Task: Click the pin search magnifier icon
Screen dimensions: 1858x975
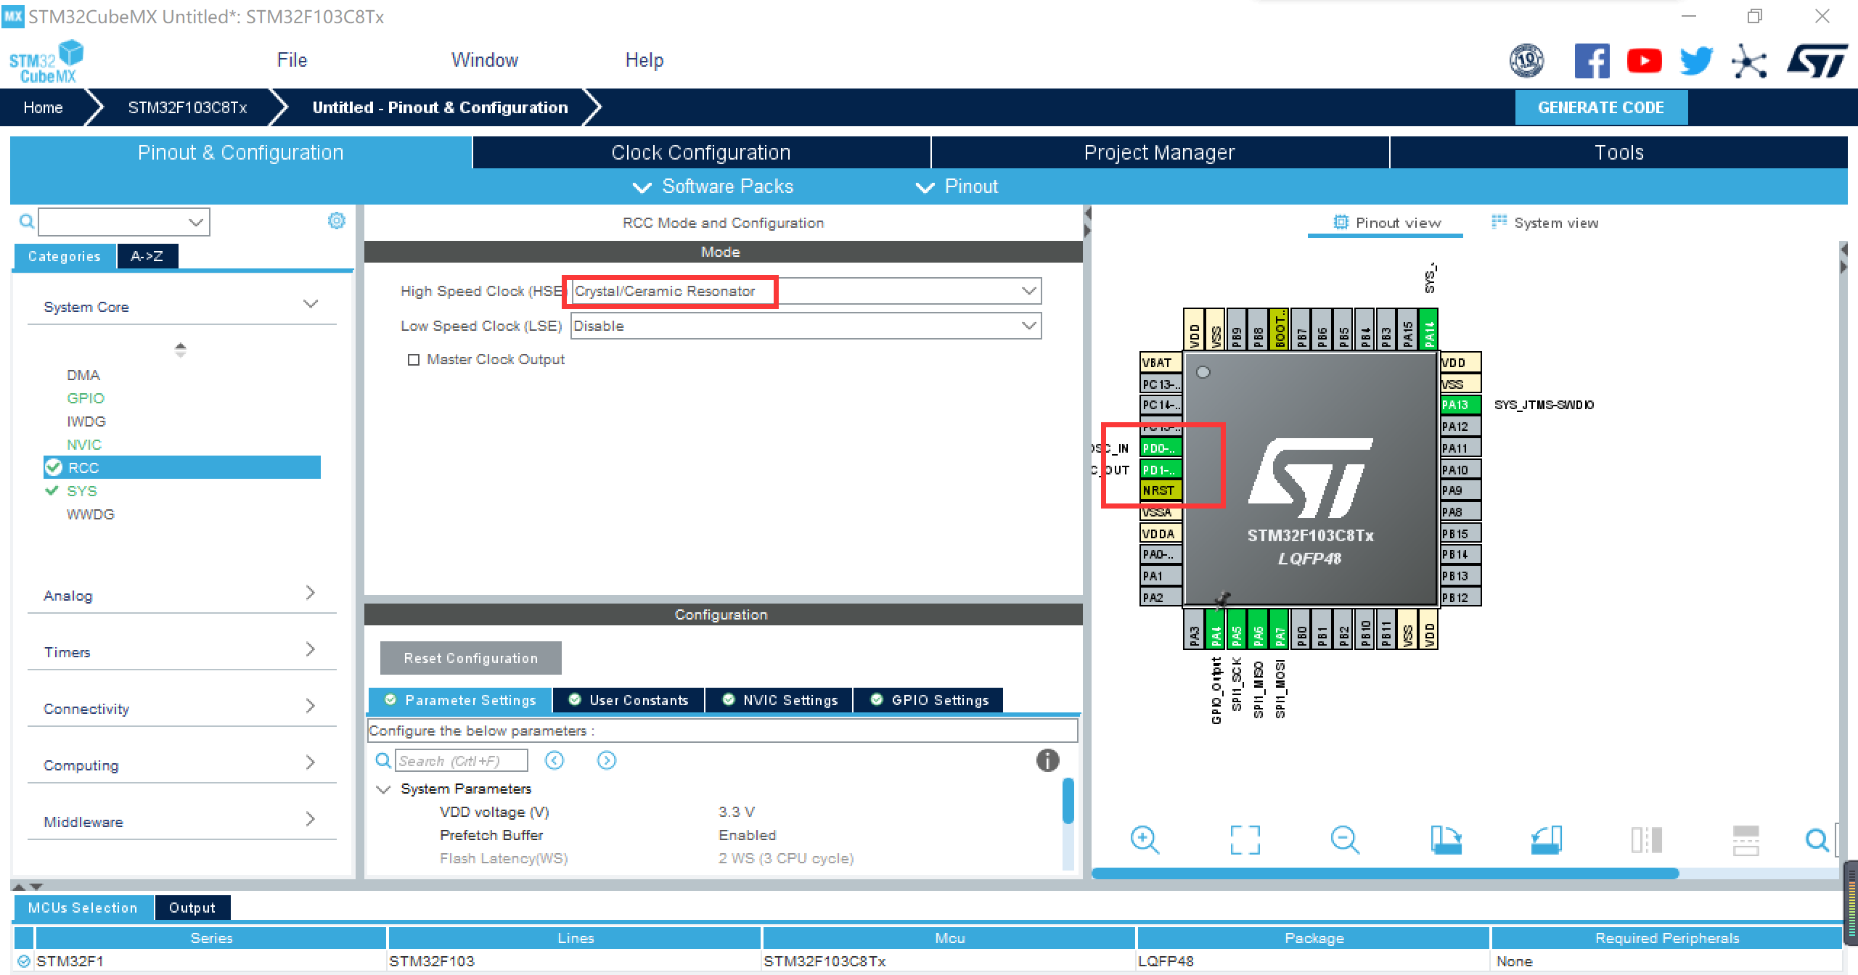Action: tap(1817, 840)
